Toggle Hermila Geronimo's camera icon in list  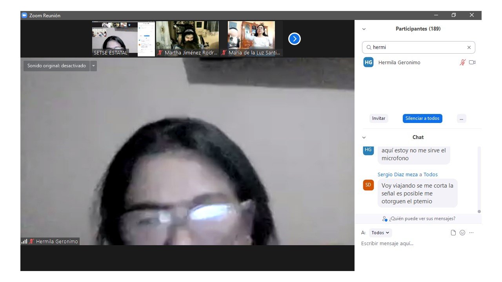(472, 62)
